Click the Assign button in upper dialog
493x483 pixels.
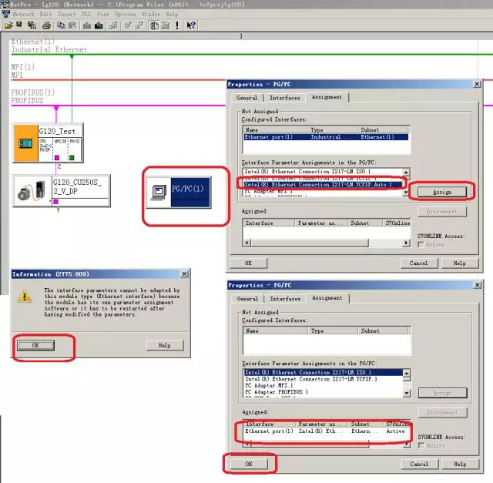coord(442,192)
